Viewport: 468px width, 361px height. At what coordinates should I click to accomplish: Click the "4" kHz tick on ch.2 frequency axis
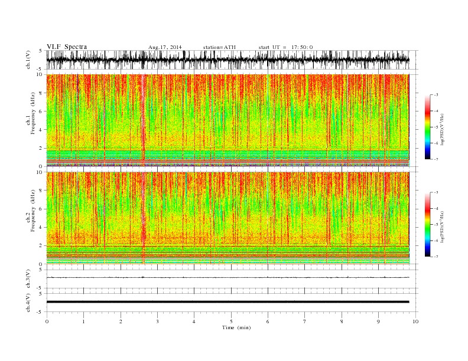[x=41, y=227]
